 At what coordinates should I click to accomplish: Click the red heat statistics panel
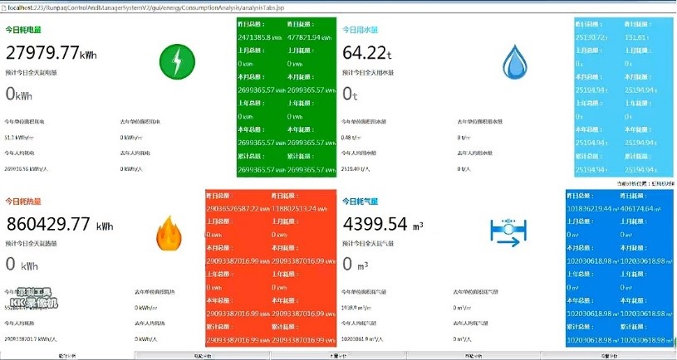[x=270, y=270]
